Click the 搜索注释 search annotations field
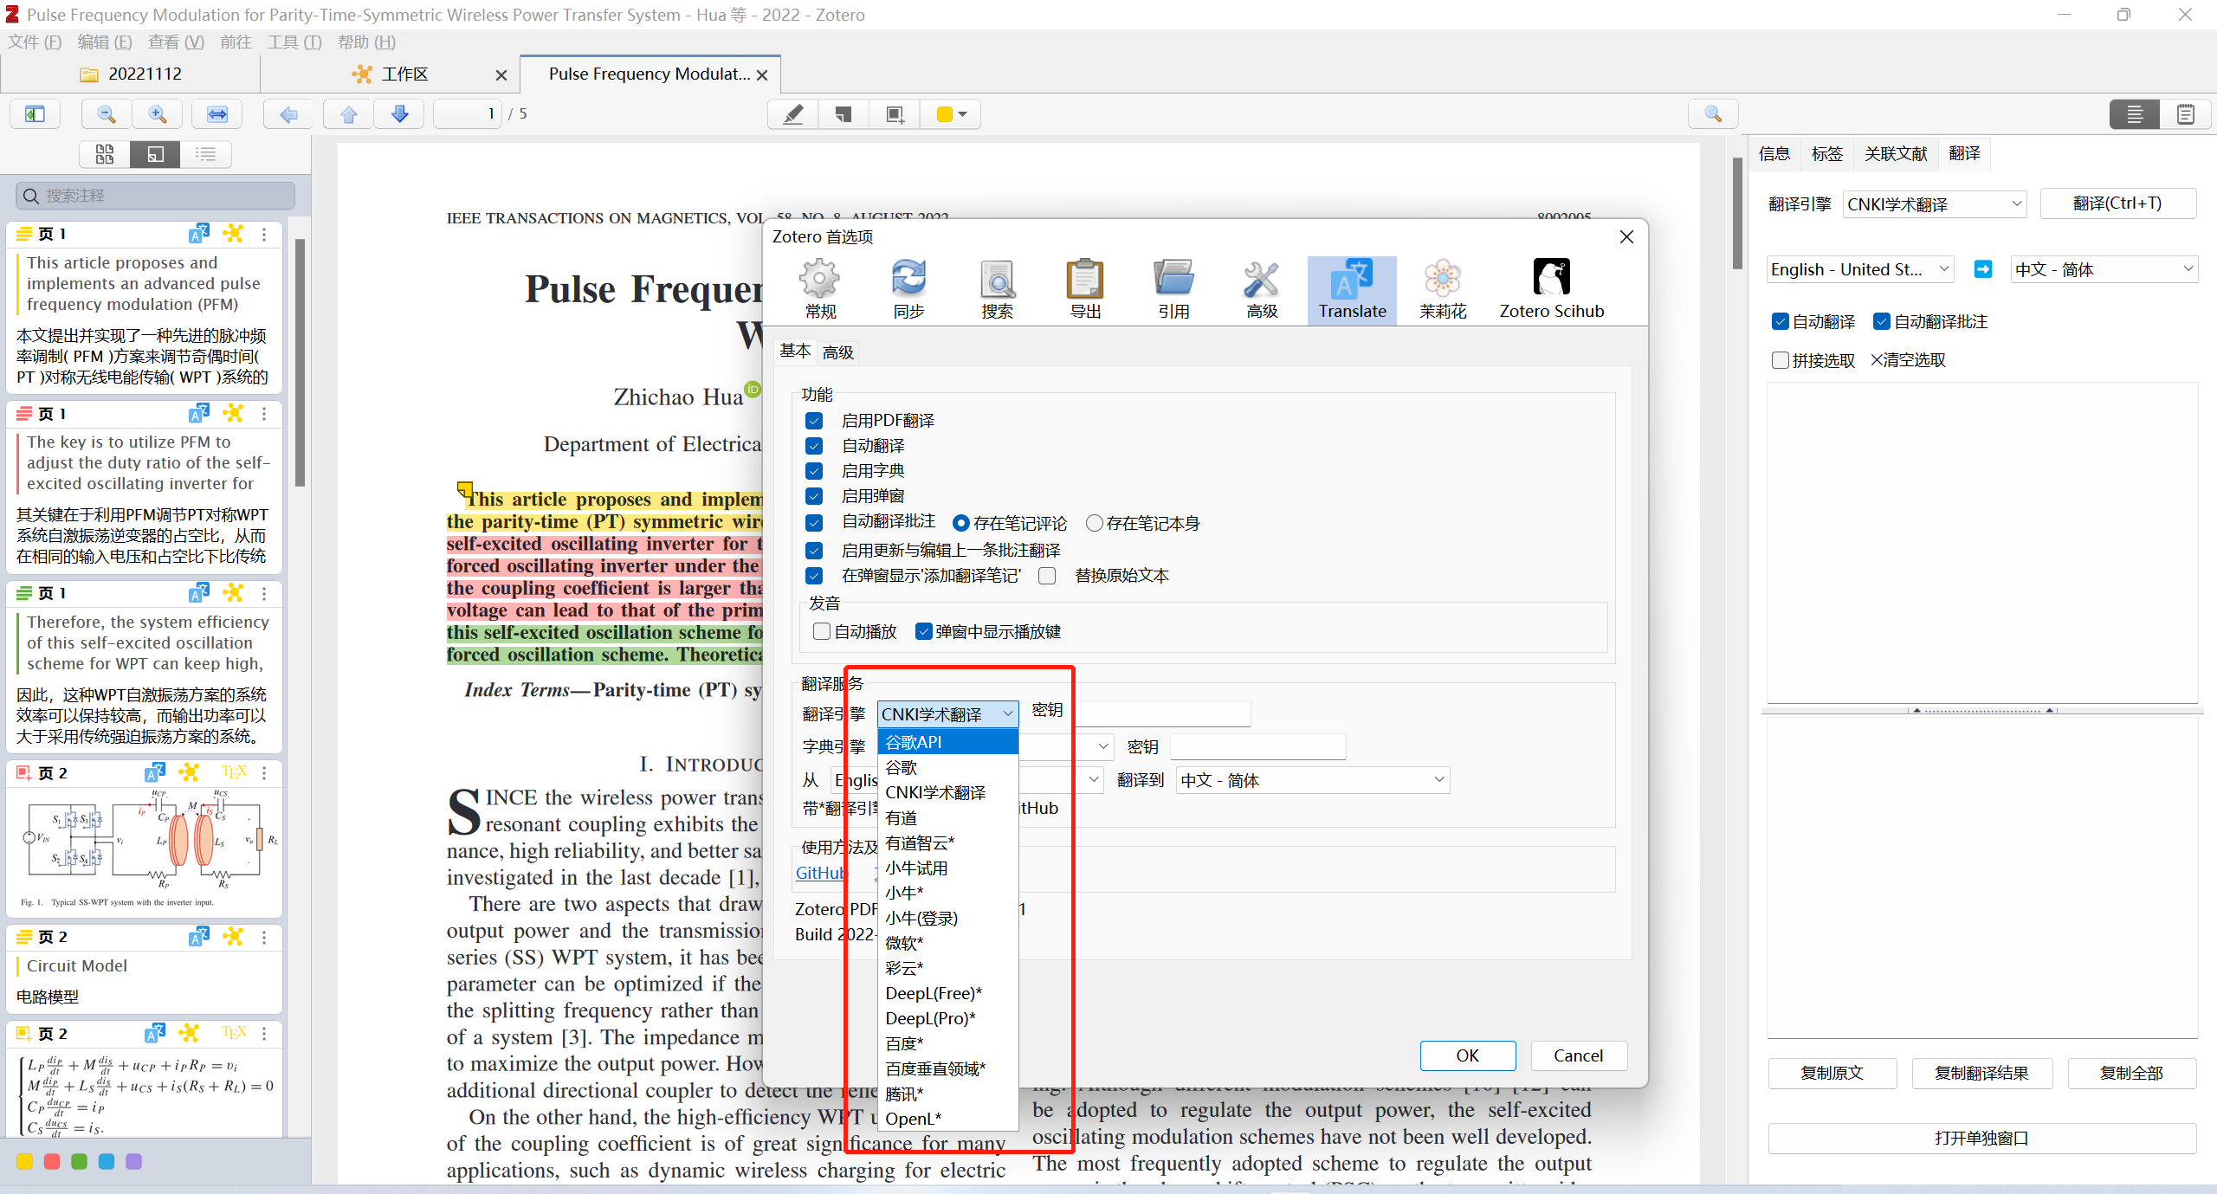 coord(156,196)
